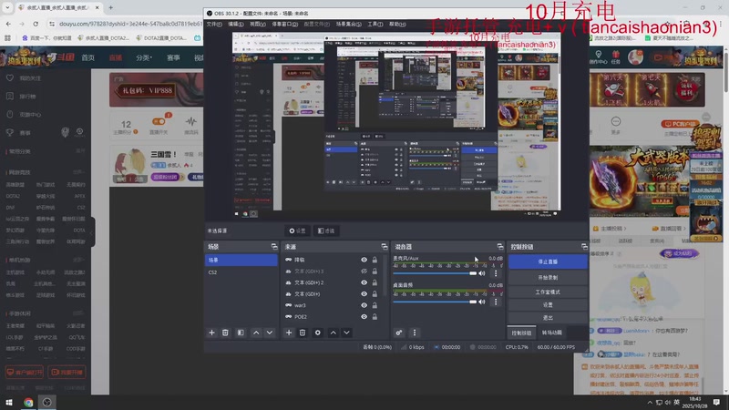Move source down with arrow
The height and width of the screenshot is (410, 729).
coord(347,333)
